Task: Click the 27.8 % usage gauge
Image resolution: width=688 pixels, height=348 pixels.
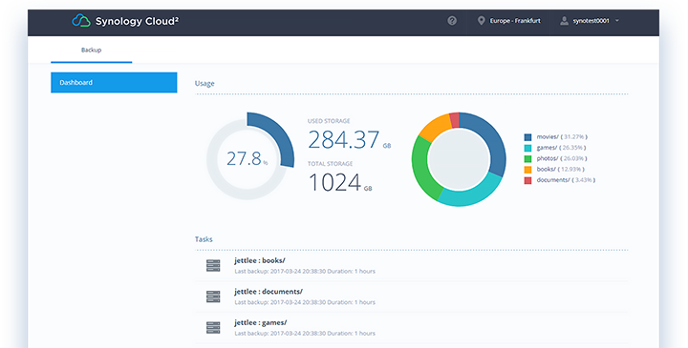Action: tap(250, 156)
